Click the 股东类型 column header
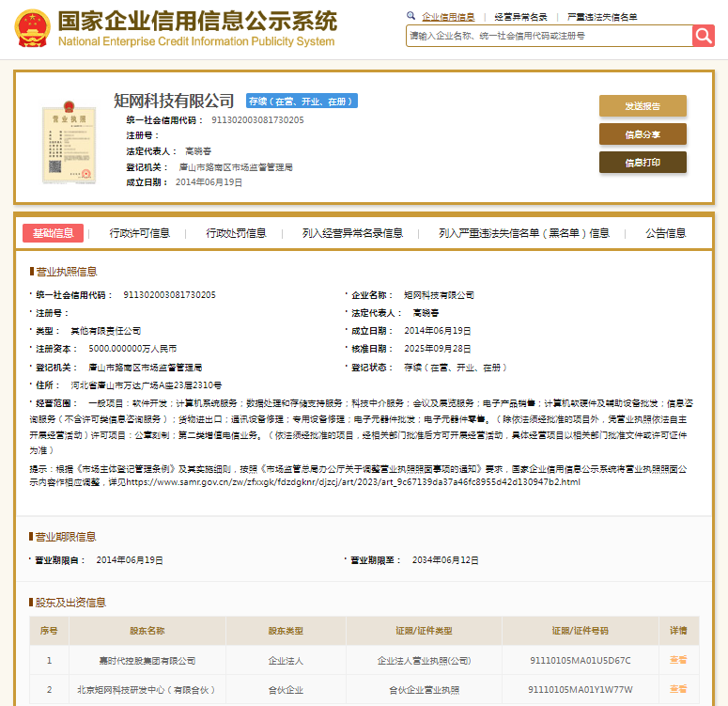The image size is (728, 706). pos(286,631)
